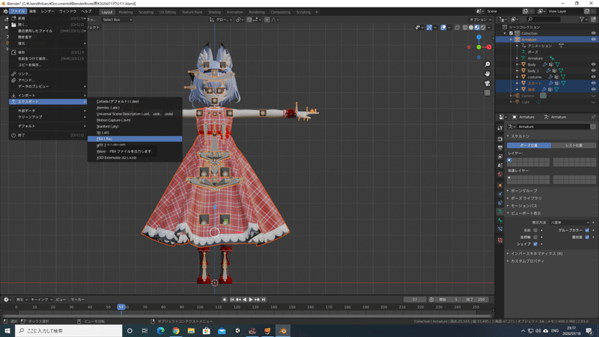This screenshot has width=599, height=337.
Task: Open the world properties tab icon
Action: [500, 174]
